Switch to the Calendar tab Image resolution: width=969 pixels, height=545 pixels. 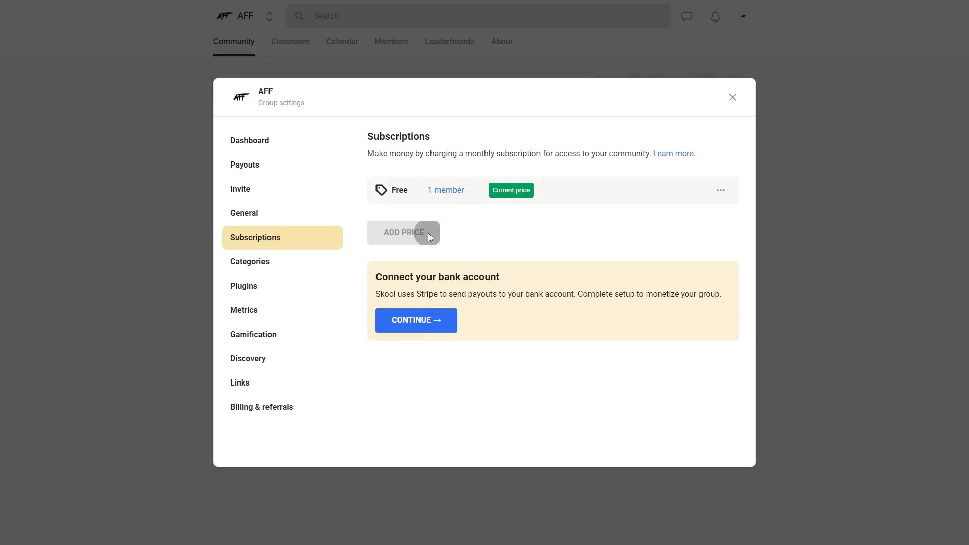[342, 42]
